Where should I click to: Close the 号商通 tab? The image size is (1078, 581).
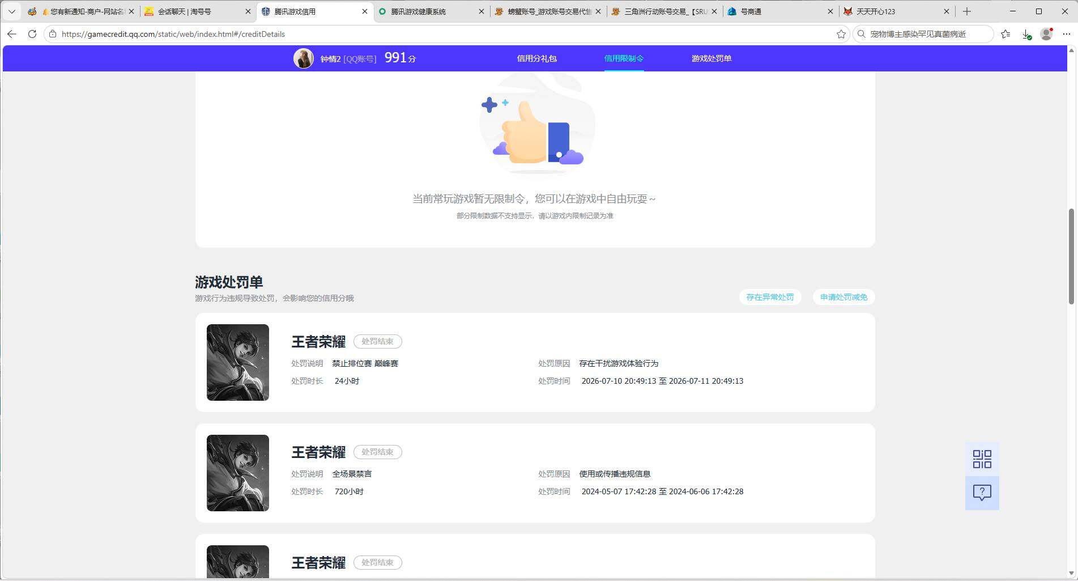pyautogui.click(x=830, y=11)
